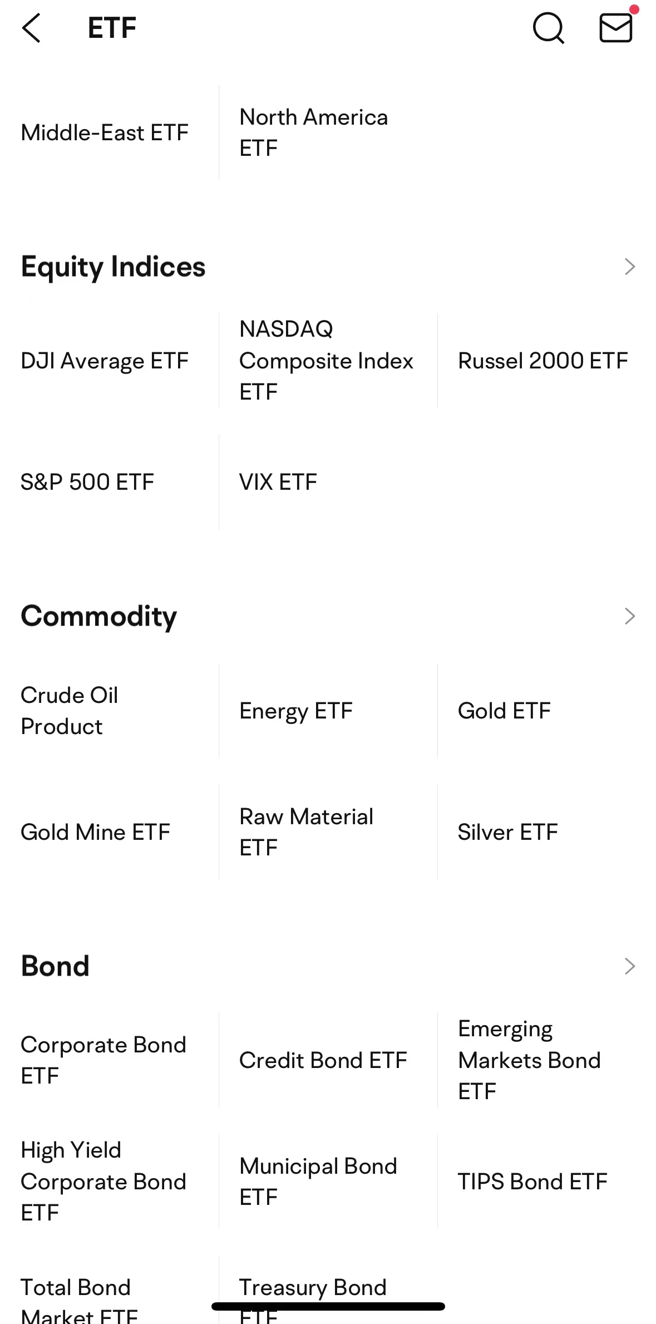Image resolution: width=656 pixels, height=1324 pixels.
Task: Select Gold ETF category
Action: (504, 711)
